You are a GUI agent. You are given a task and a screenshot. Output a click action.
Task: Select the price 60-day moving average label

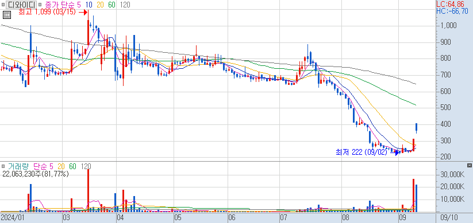point(111,5)
